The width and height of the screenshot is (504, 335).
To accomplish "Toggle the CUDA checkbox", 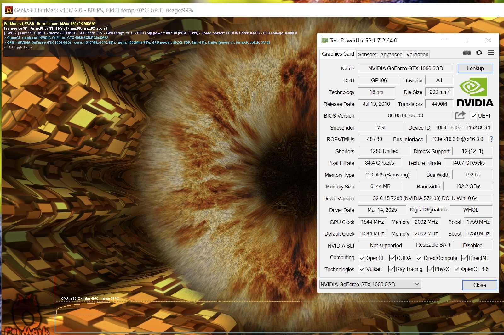I will coord(392,258).
